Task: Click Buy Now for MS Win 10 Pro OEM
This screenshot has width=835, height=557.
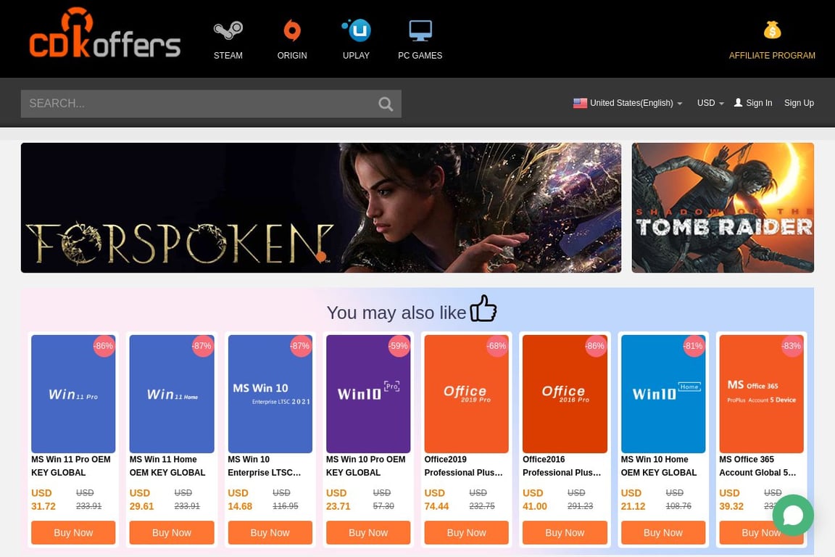Action: point(368,532)
